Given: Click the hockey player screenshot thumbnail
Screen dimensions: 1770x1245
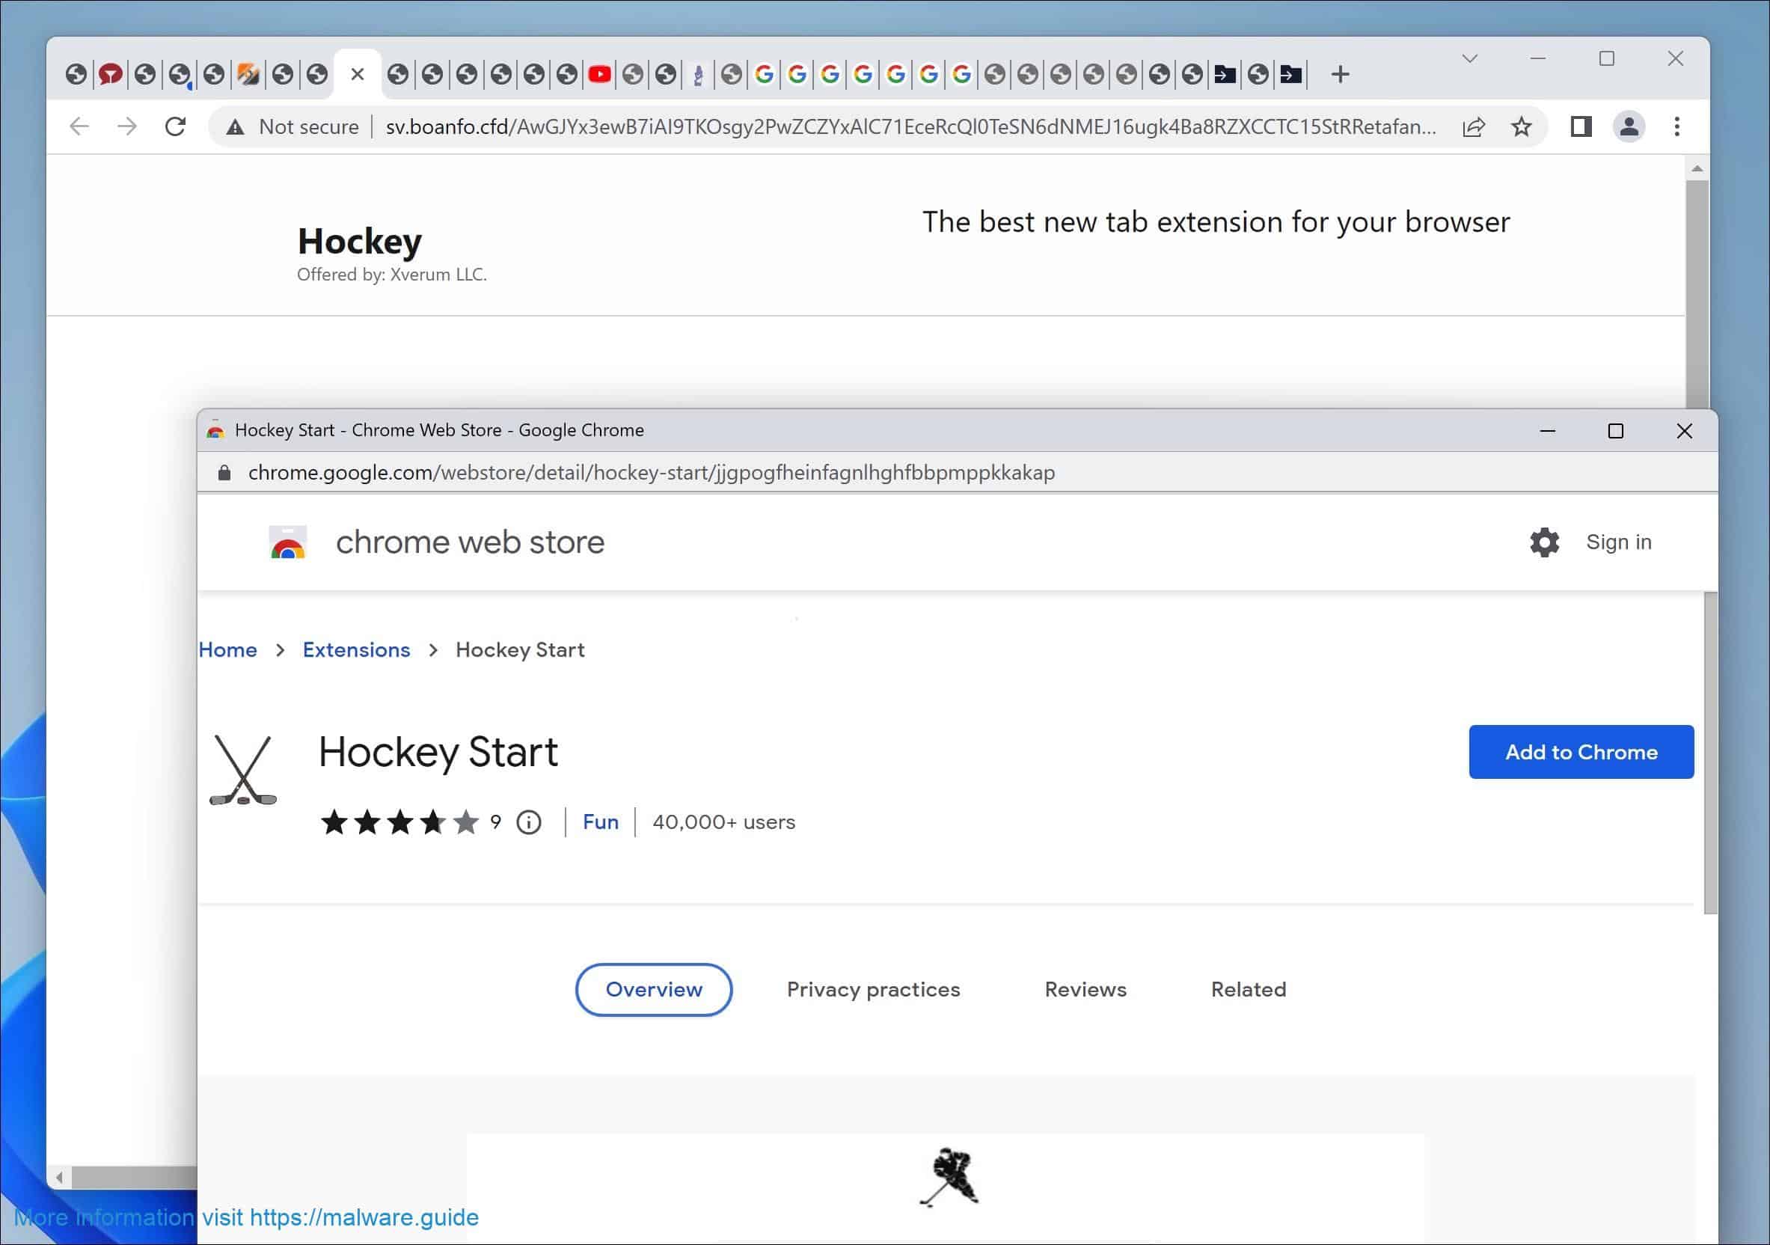Looking at the screenshot, I should point(949,1177).
